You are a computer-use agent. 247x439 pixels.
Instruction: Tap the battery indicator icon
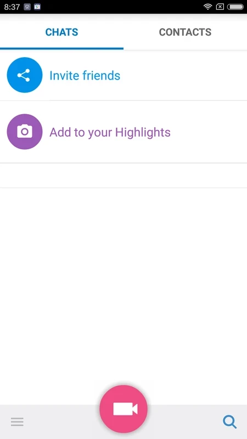(x=235, y=7)
